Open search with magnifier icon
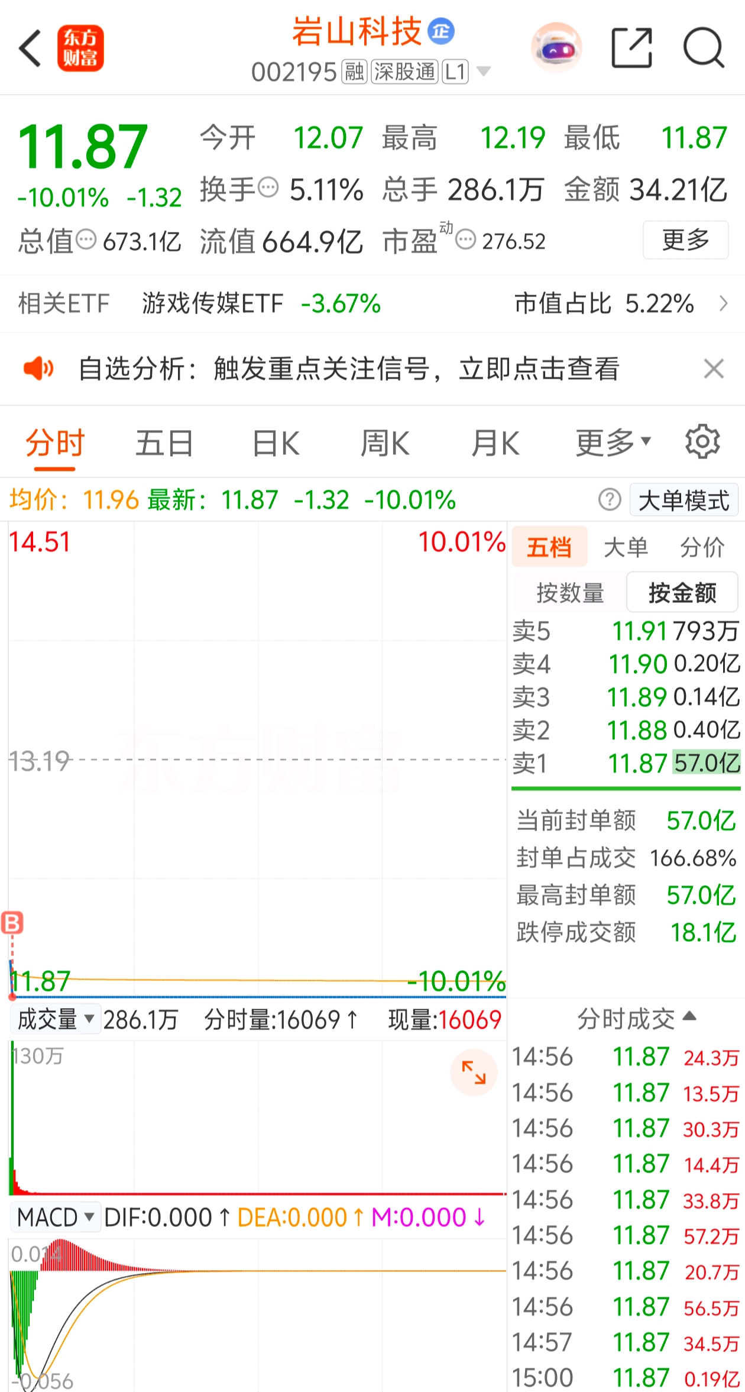 coord(704,48)
